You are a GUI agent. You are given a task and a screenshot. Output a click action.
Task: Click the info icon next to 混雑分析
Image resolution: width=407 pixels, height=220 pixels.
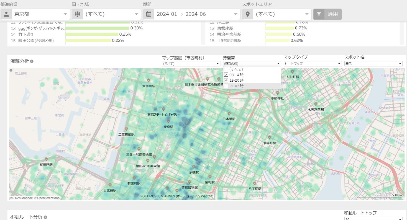point(32,61)
